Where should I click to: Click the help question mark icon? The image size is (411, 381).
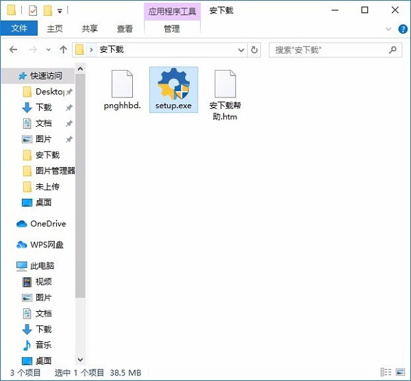tap(401, 29)
